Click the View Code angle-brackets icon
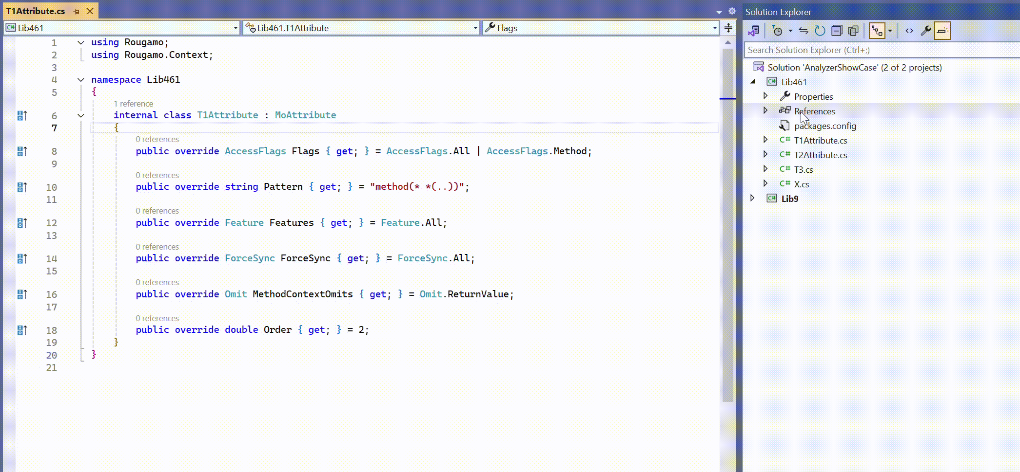Image resolution: width=1020 pixels, height=472 pixels. point(909,31)
